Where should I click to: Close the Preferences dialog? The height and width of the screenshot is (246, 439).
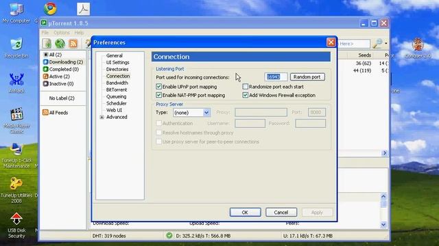coord(331,42)
